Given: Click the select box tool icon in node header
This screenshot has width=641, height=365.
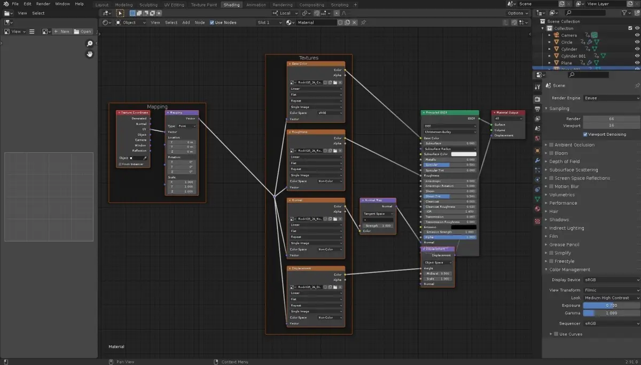Looking at the screenshot, I should pos(120,13).
